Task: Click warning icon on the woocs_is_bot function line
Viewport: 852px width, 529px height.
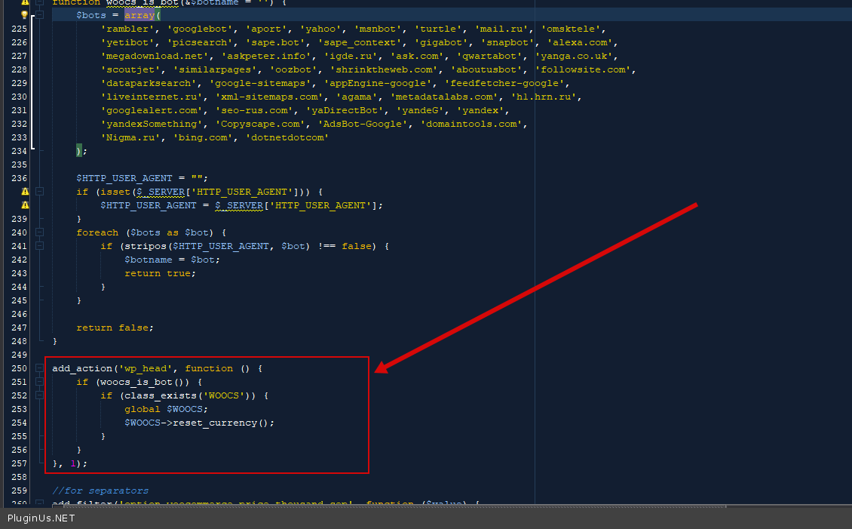Action: tap(25, 2)
